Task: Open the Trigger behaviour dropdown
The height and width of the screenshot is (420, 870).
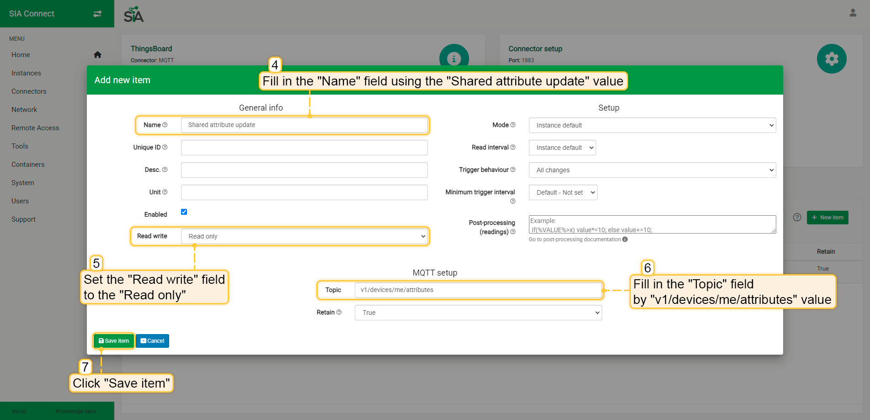Action: pos(652,170)
